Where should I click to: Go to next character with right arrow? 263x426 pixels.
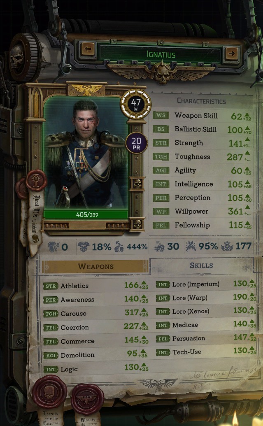coord(231,53)
